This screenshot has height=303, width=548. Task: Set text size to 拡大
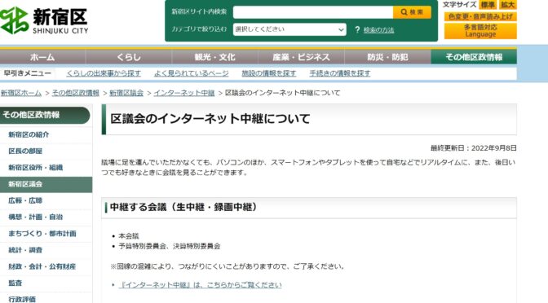(507, 5)
